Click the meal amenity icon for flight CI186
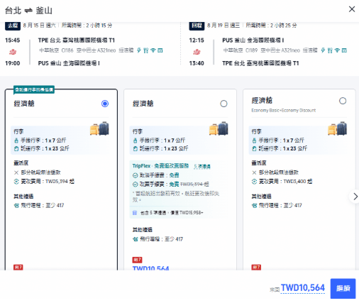The width and height of the screenshot is (359, 303). coord(146,50)
